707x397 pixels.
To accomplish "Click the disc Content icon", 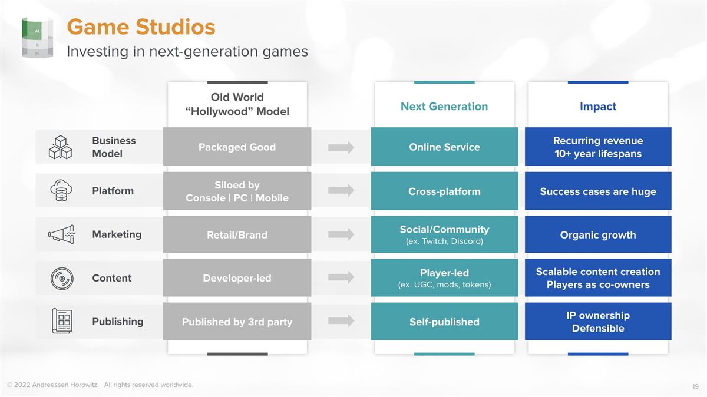I will pyautogui.click(x=61, y=278).
